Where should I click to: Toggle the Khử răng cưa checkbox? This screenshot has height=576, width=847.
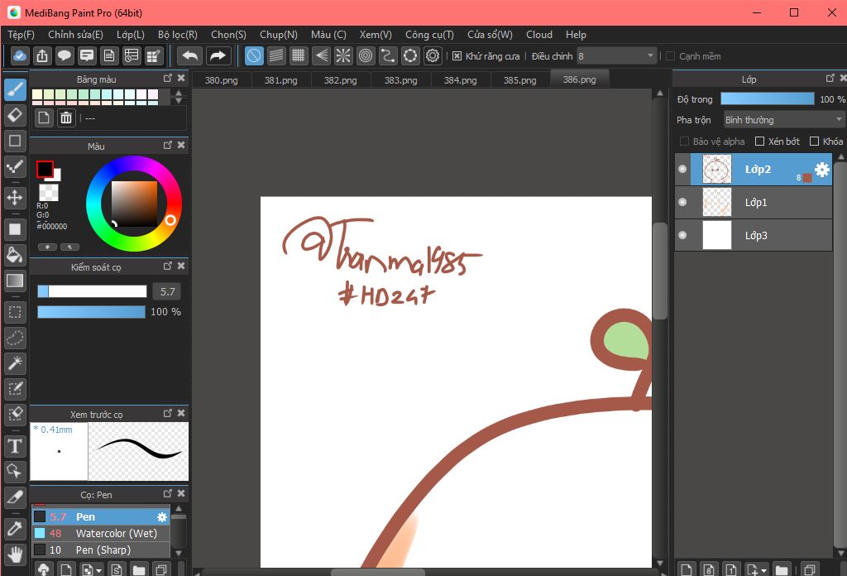(457, 56)
